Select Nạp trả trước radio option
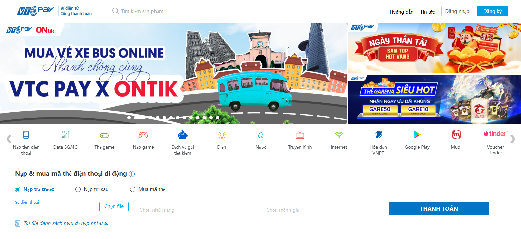521x239 pixels. [18, 189]
